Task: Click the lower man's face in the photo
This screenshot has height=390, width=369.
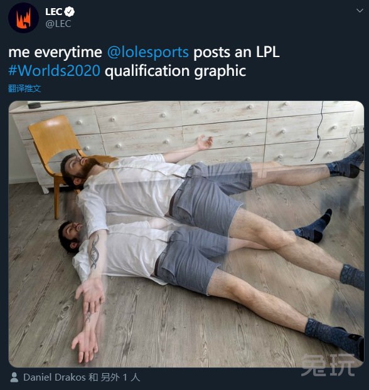Action: [71, 234]
